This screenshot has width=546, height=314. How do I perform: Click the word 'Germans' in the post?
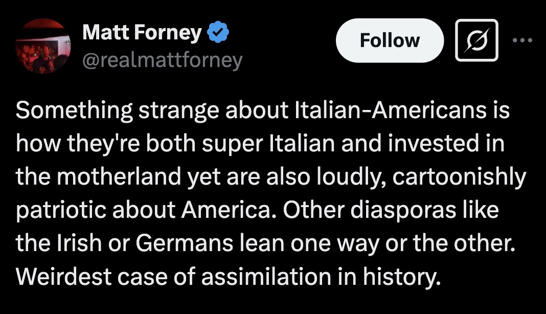[x=184, y=243]
